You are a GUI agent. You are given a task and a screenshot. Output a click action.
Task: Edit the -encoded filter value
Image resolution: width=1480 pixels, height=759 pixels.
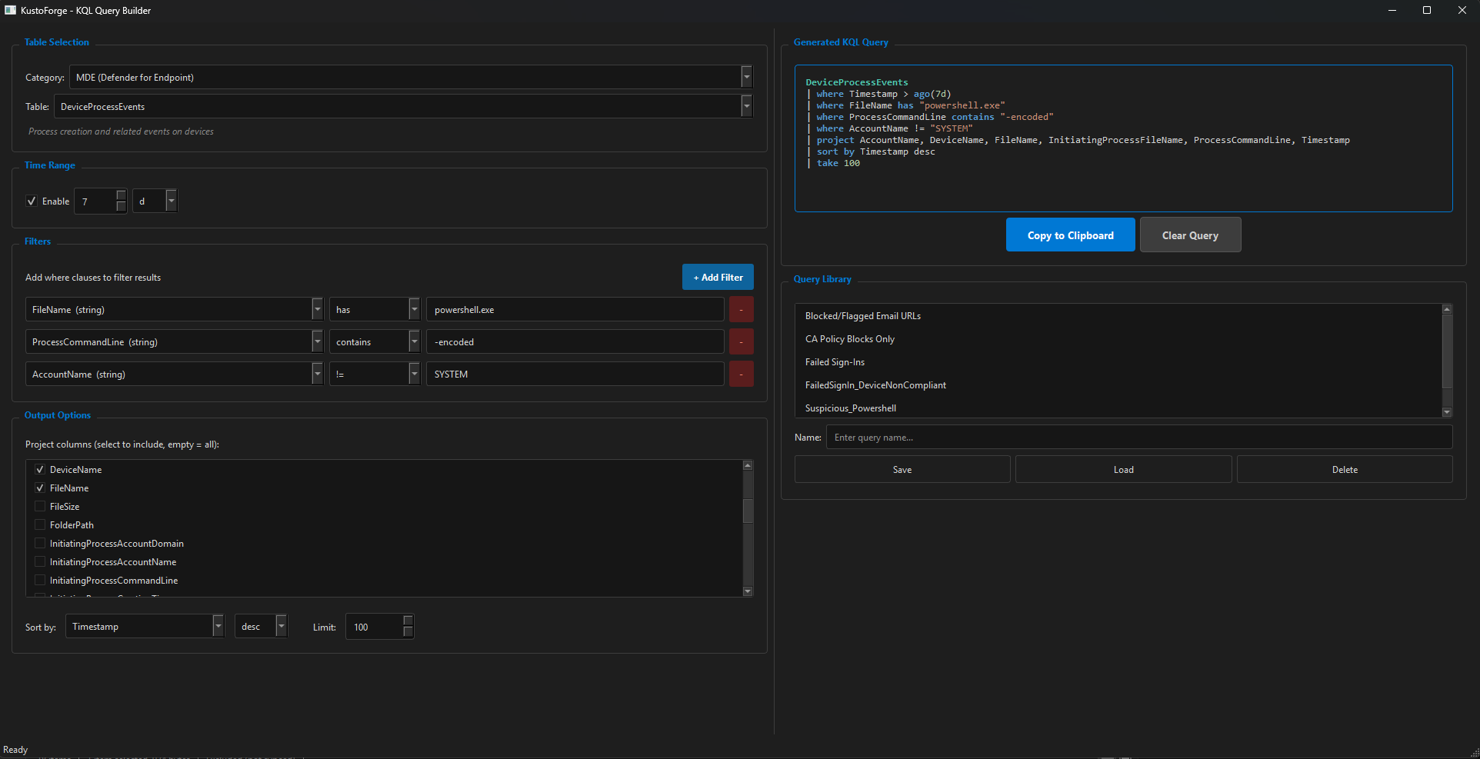click(x=575, y=341)
